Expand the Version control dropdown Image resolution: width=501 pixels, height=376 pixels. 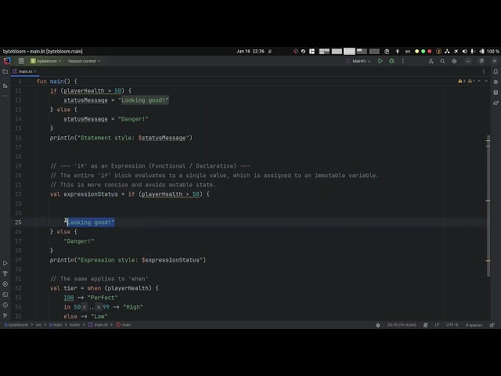[84, 61]
